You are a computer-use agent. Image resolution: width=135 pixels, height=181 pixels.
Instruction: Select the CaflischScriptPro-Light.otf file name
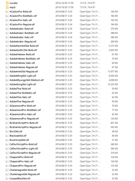click(x=24, y=148)
